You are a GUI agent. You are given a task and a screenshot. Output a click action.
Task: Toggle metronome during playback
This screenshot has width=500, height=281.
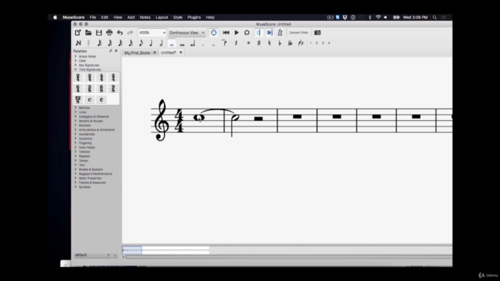280,33
